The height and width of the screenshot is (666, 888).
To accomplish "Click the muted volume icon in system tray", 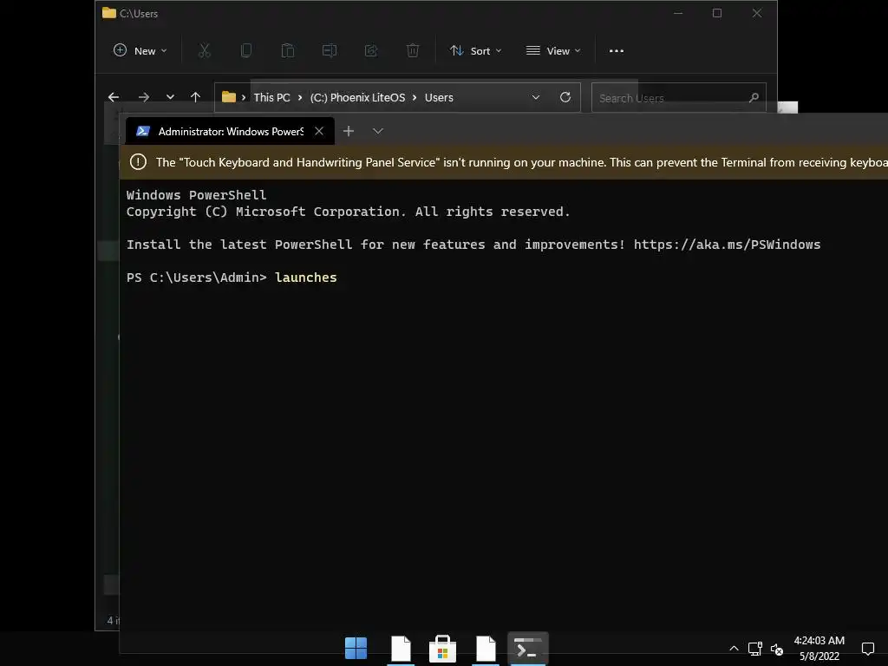I will pos(777,649).
